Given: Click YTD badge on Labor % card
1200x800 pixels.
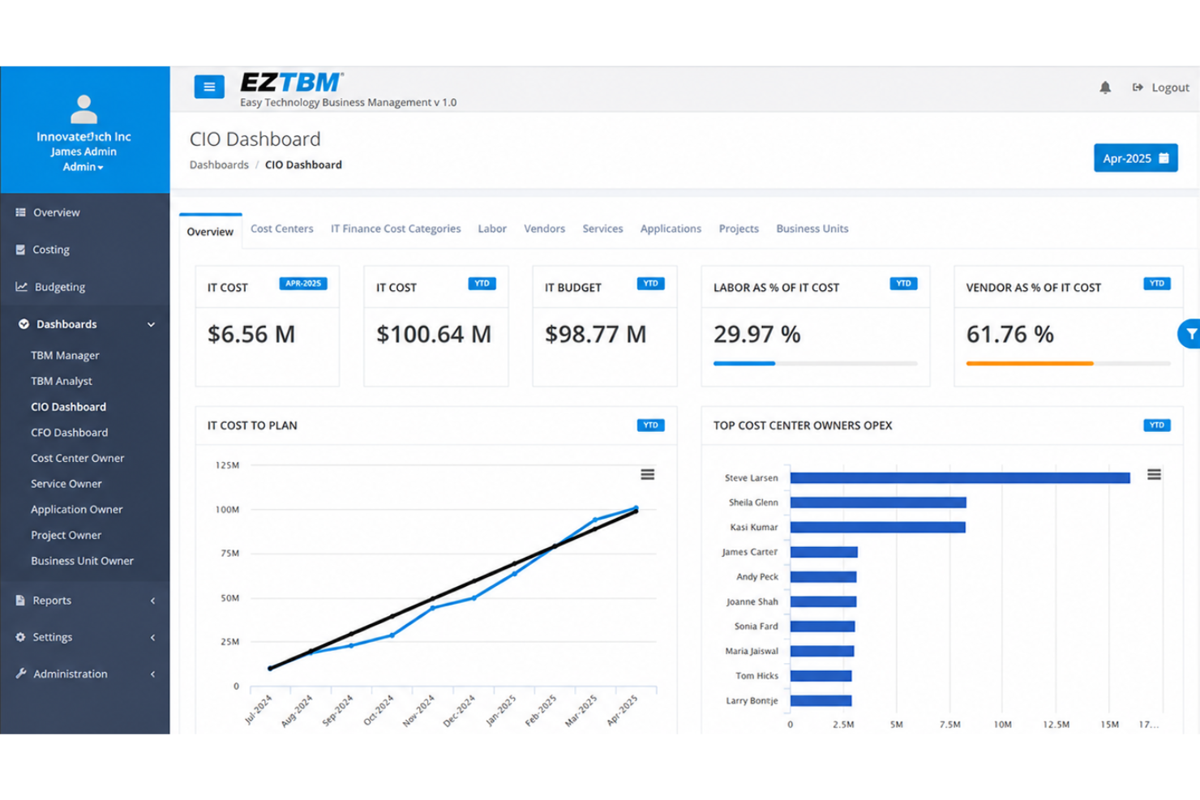Looking at the screenshot, I should [x=903, y=284].
